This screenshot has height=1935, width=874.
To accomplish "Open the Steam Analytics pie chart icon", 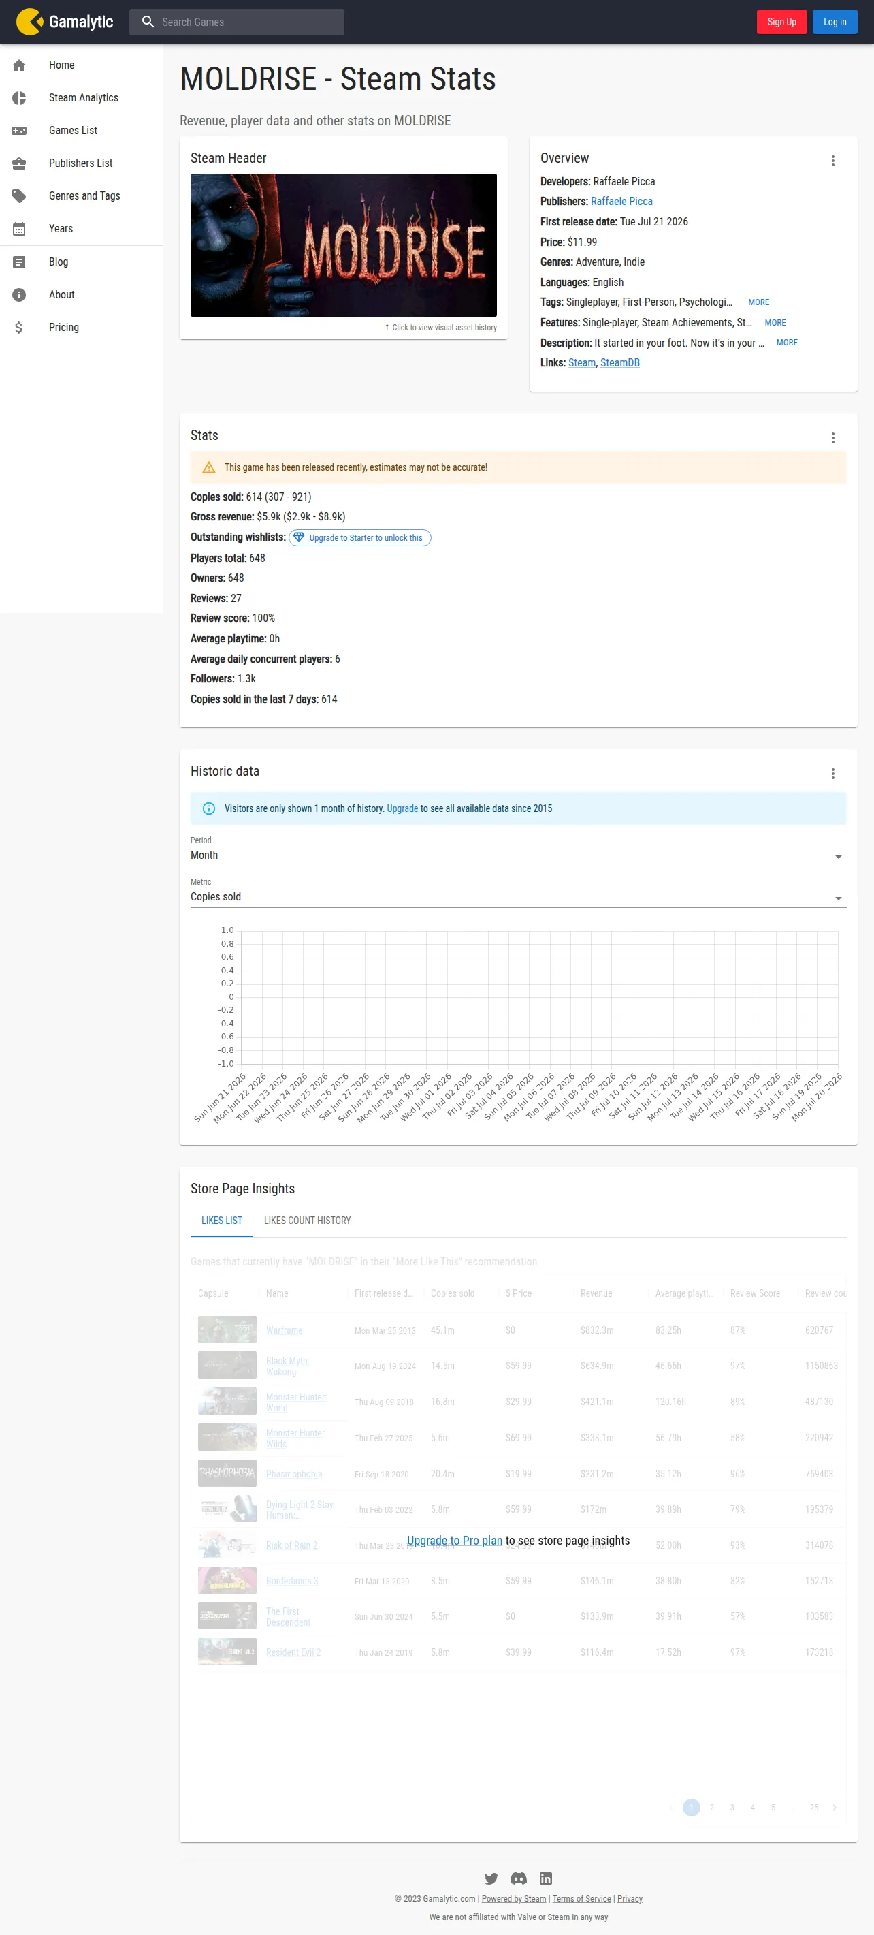I will pos(20,97).
